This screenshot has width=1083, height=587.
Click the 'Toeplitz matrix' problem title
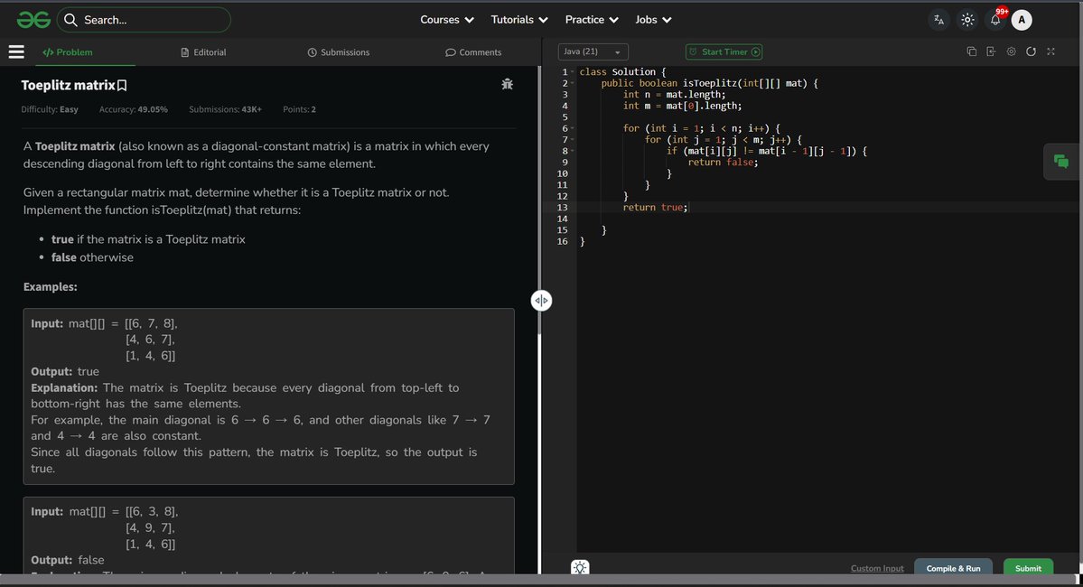click(x=68, y=86)
